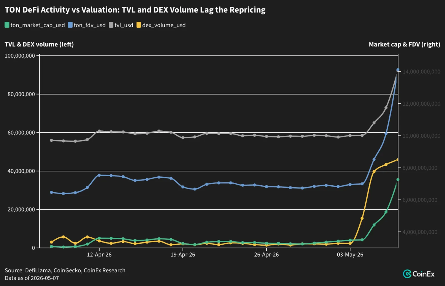Click the 10,000,000,000 right axis label
The image size is (445, 286).
[x=421, y=136]
